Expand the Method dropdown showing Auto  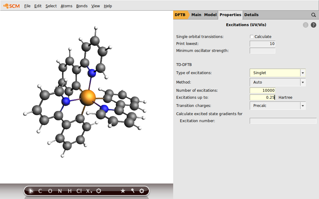[x=303, y=82]
